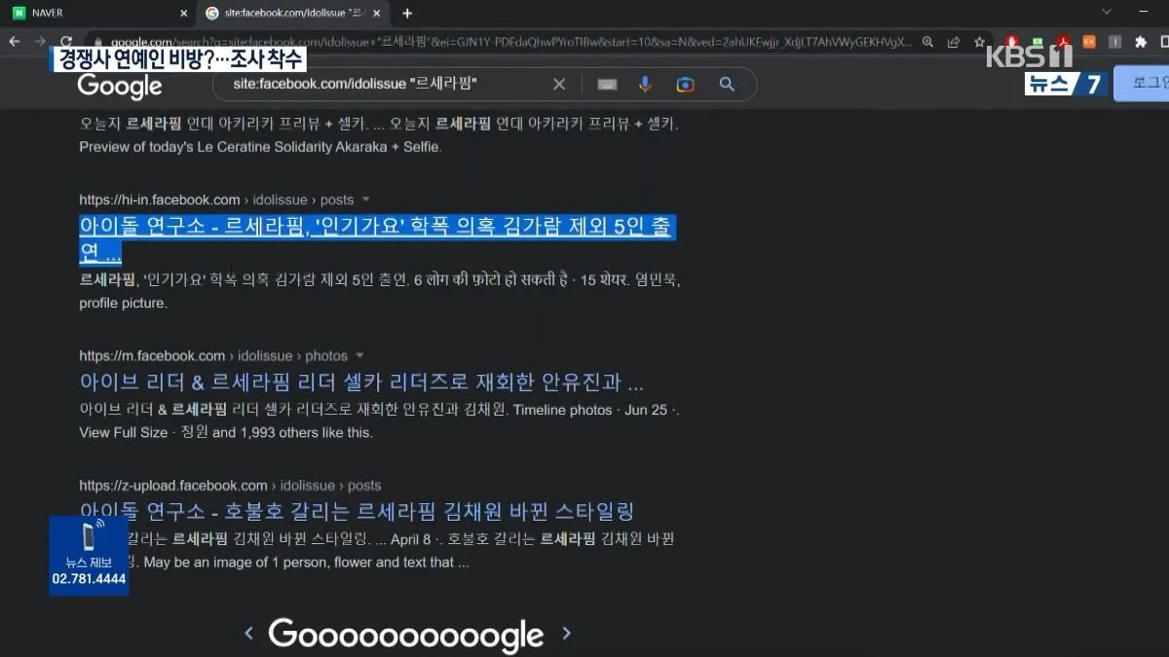Open the on-screen keyboard input tool
The image size is (1169, 657).
[x=607, y=85]
